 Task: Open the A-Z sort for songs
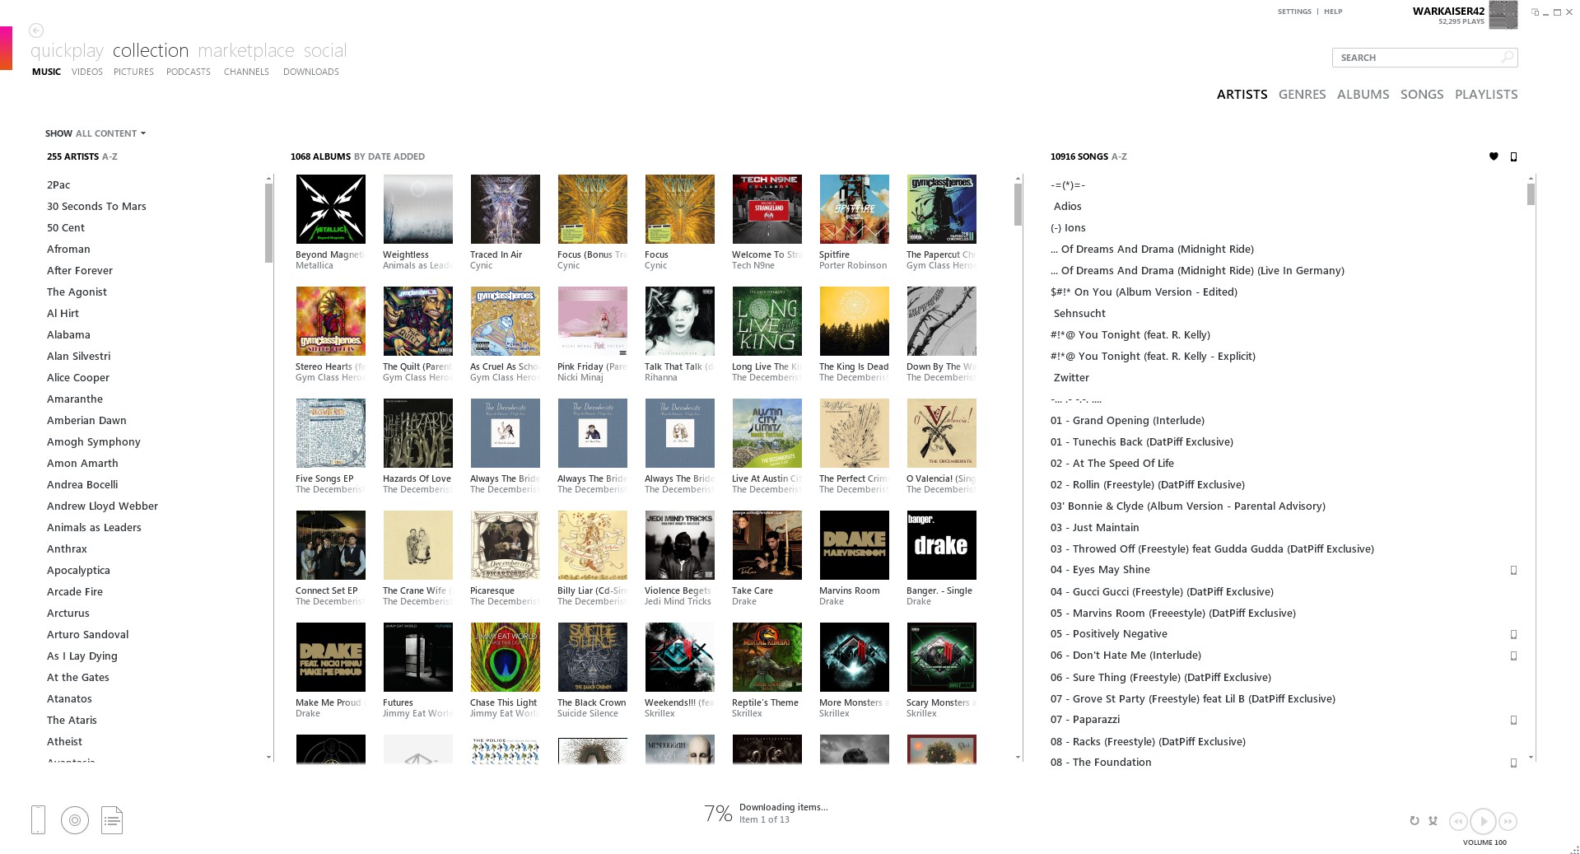1119,156
